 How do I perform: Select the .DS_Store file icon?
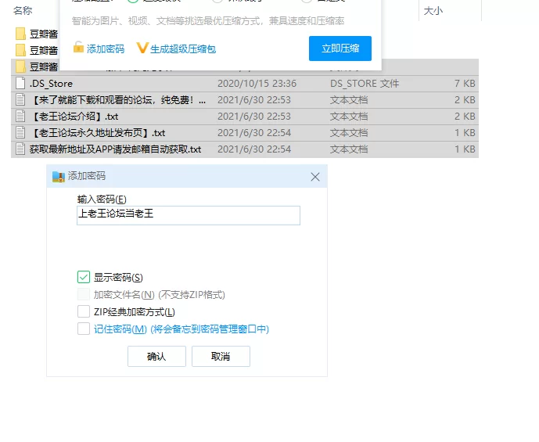(20, 83)
